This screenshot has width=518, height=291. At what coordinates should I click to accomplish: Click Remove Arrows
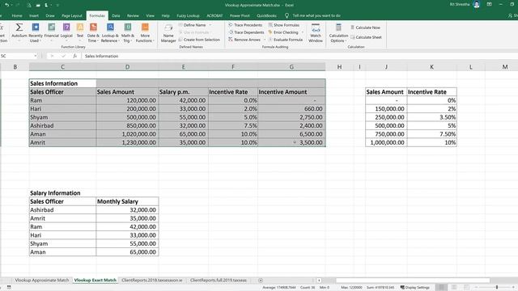click(244, 40)
